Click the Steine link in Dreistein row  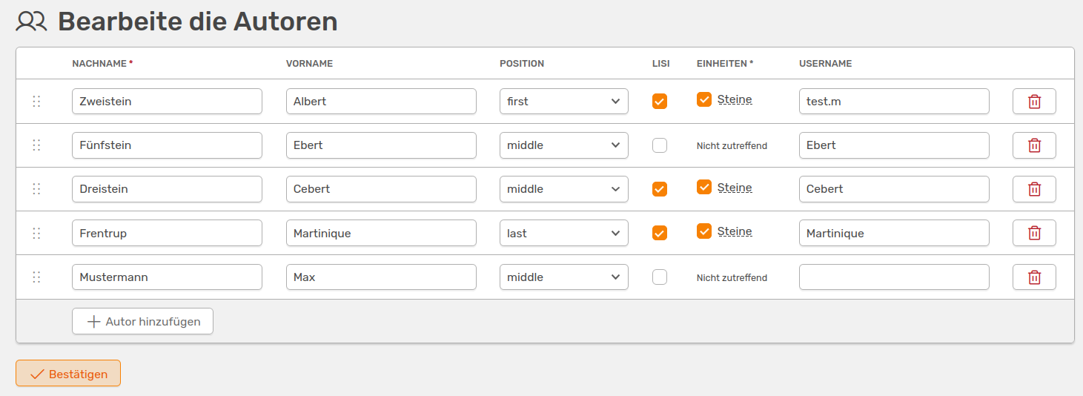735,188
